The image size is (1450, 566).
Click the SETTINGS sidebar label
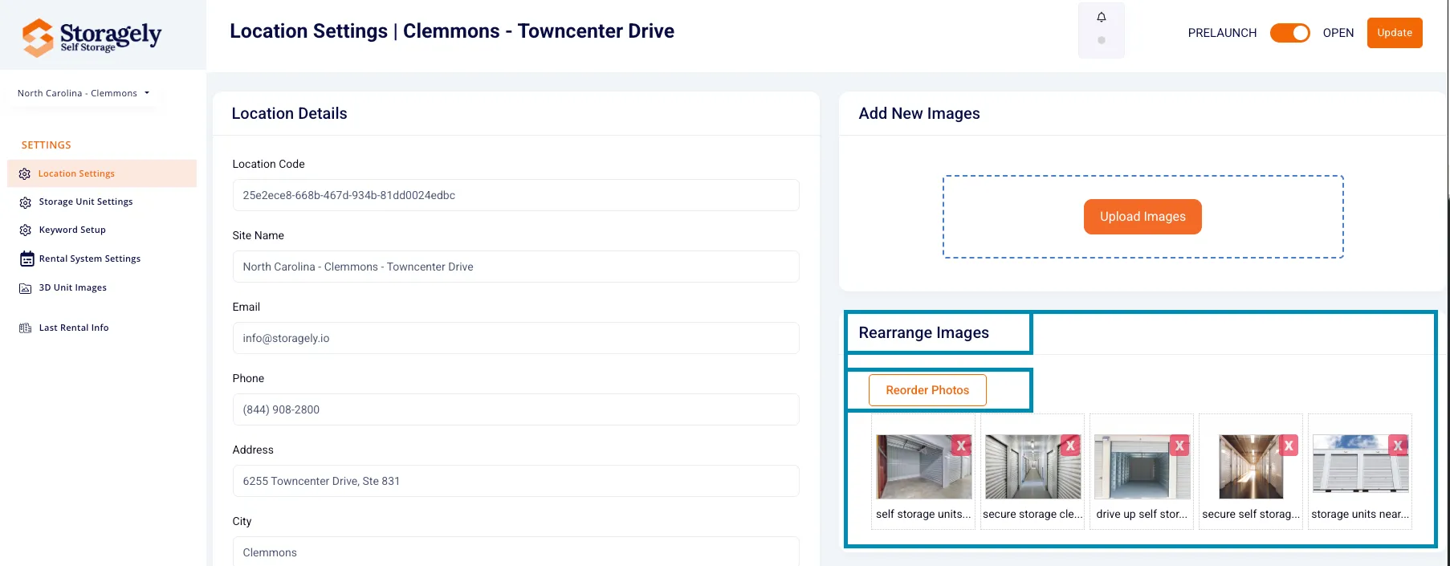(x=47, y=145)
